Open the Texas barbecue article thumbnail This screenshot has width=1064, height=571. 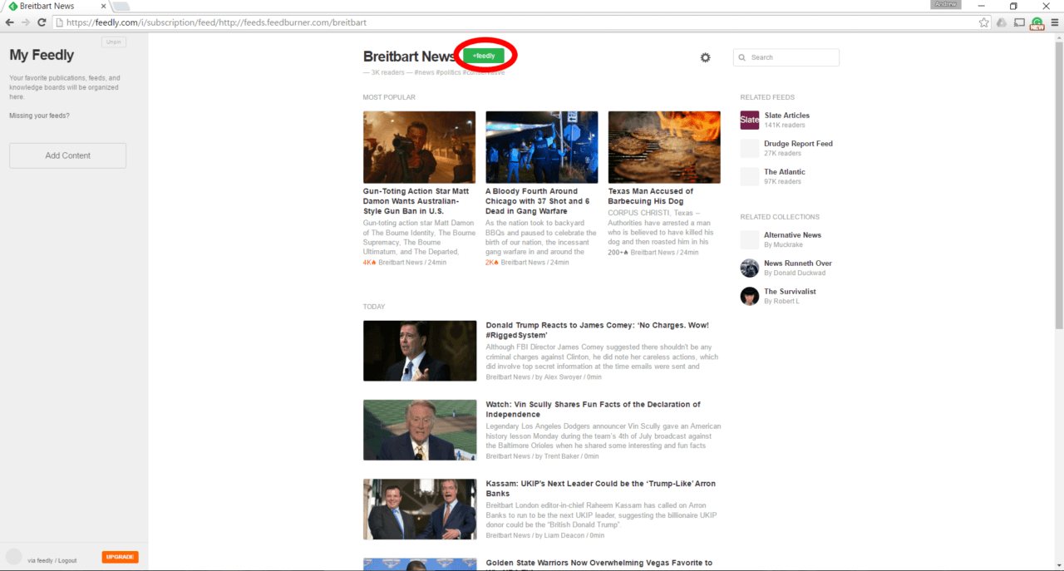664,147
